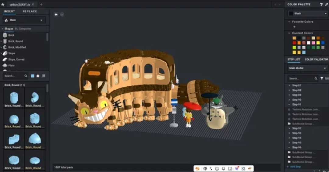Screen dimensions: 329x172
Task: Click the Sogou S logo in IME bar
Action: (x=197, y=168)
